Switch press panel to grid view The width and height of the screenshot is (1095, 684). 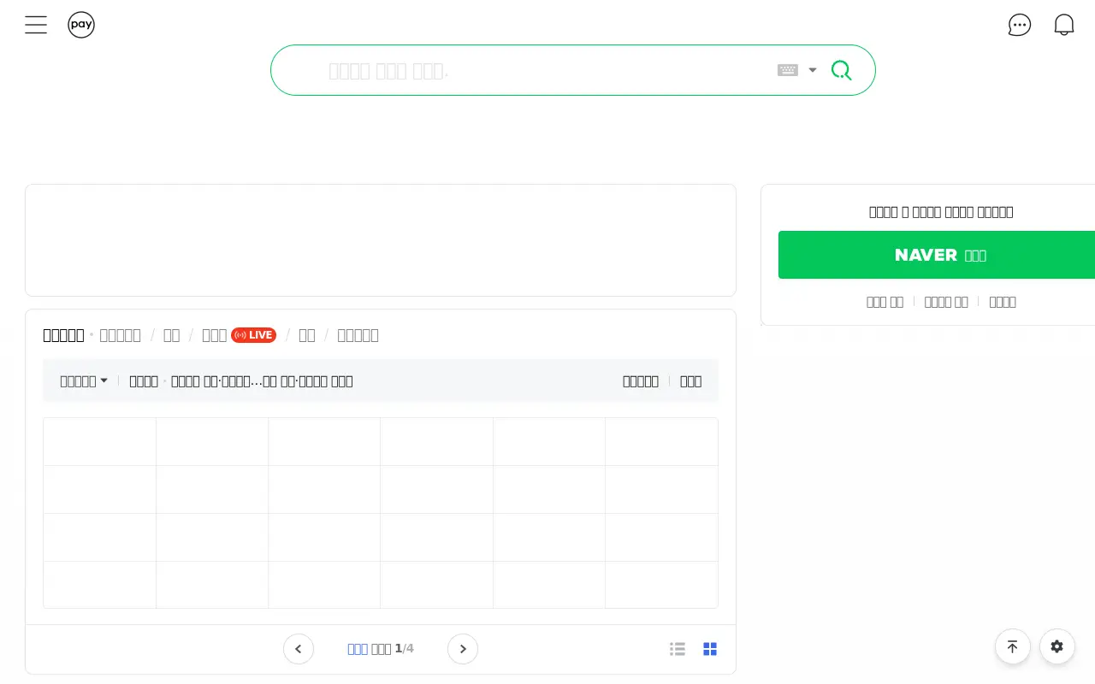(710, 649)
